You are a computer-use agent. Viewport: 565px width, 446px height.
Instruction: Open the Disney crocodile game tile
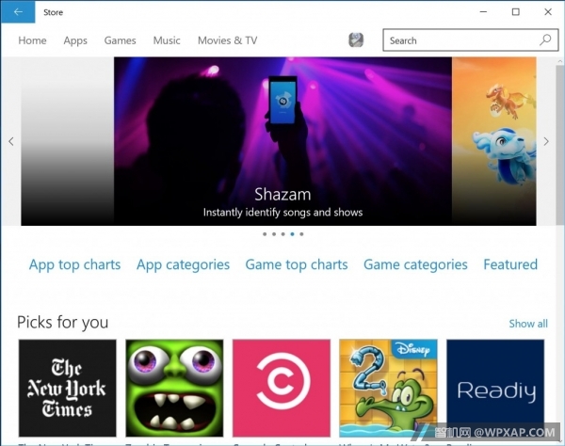[x=387, y=388]
